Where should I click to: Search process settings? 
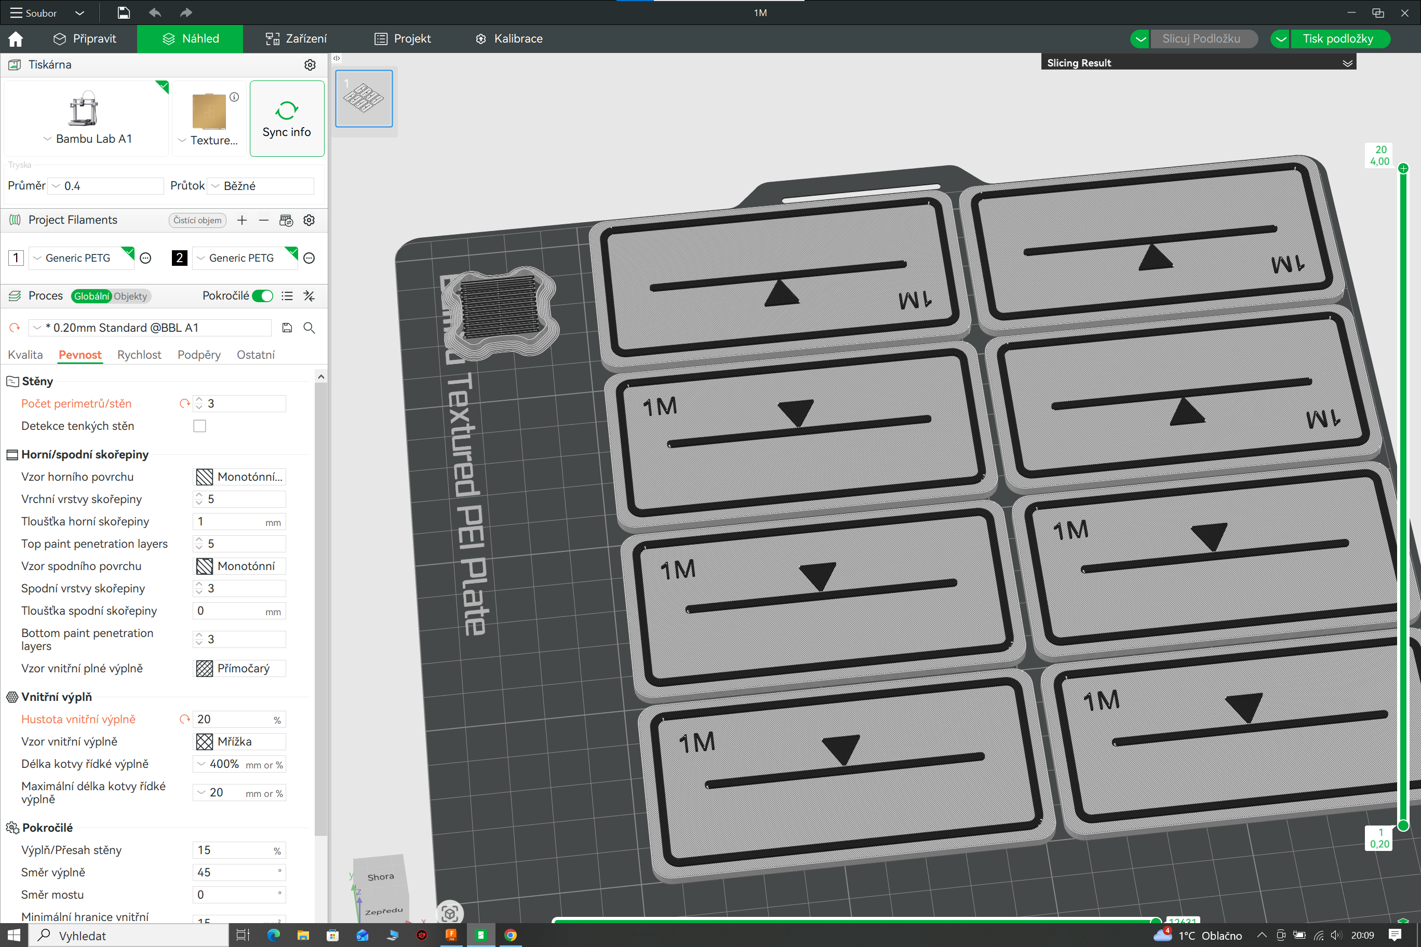click(310, 328)
